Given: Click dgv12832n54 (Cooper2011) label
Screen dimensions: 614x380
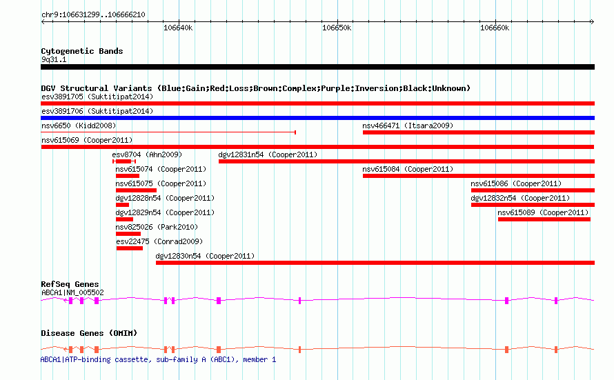Looking at the screenshot, I should (x=520, y=198).
